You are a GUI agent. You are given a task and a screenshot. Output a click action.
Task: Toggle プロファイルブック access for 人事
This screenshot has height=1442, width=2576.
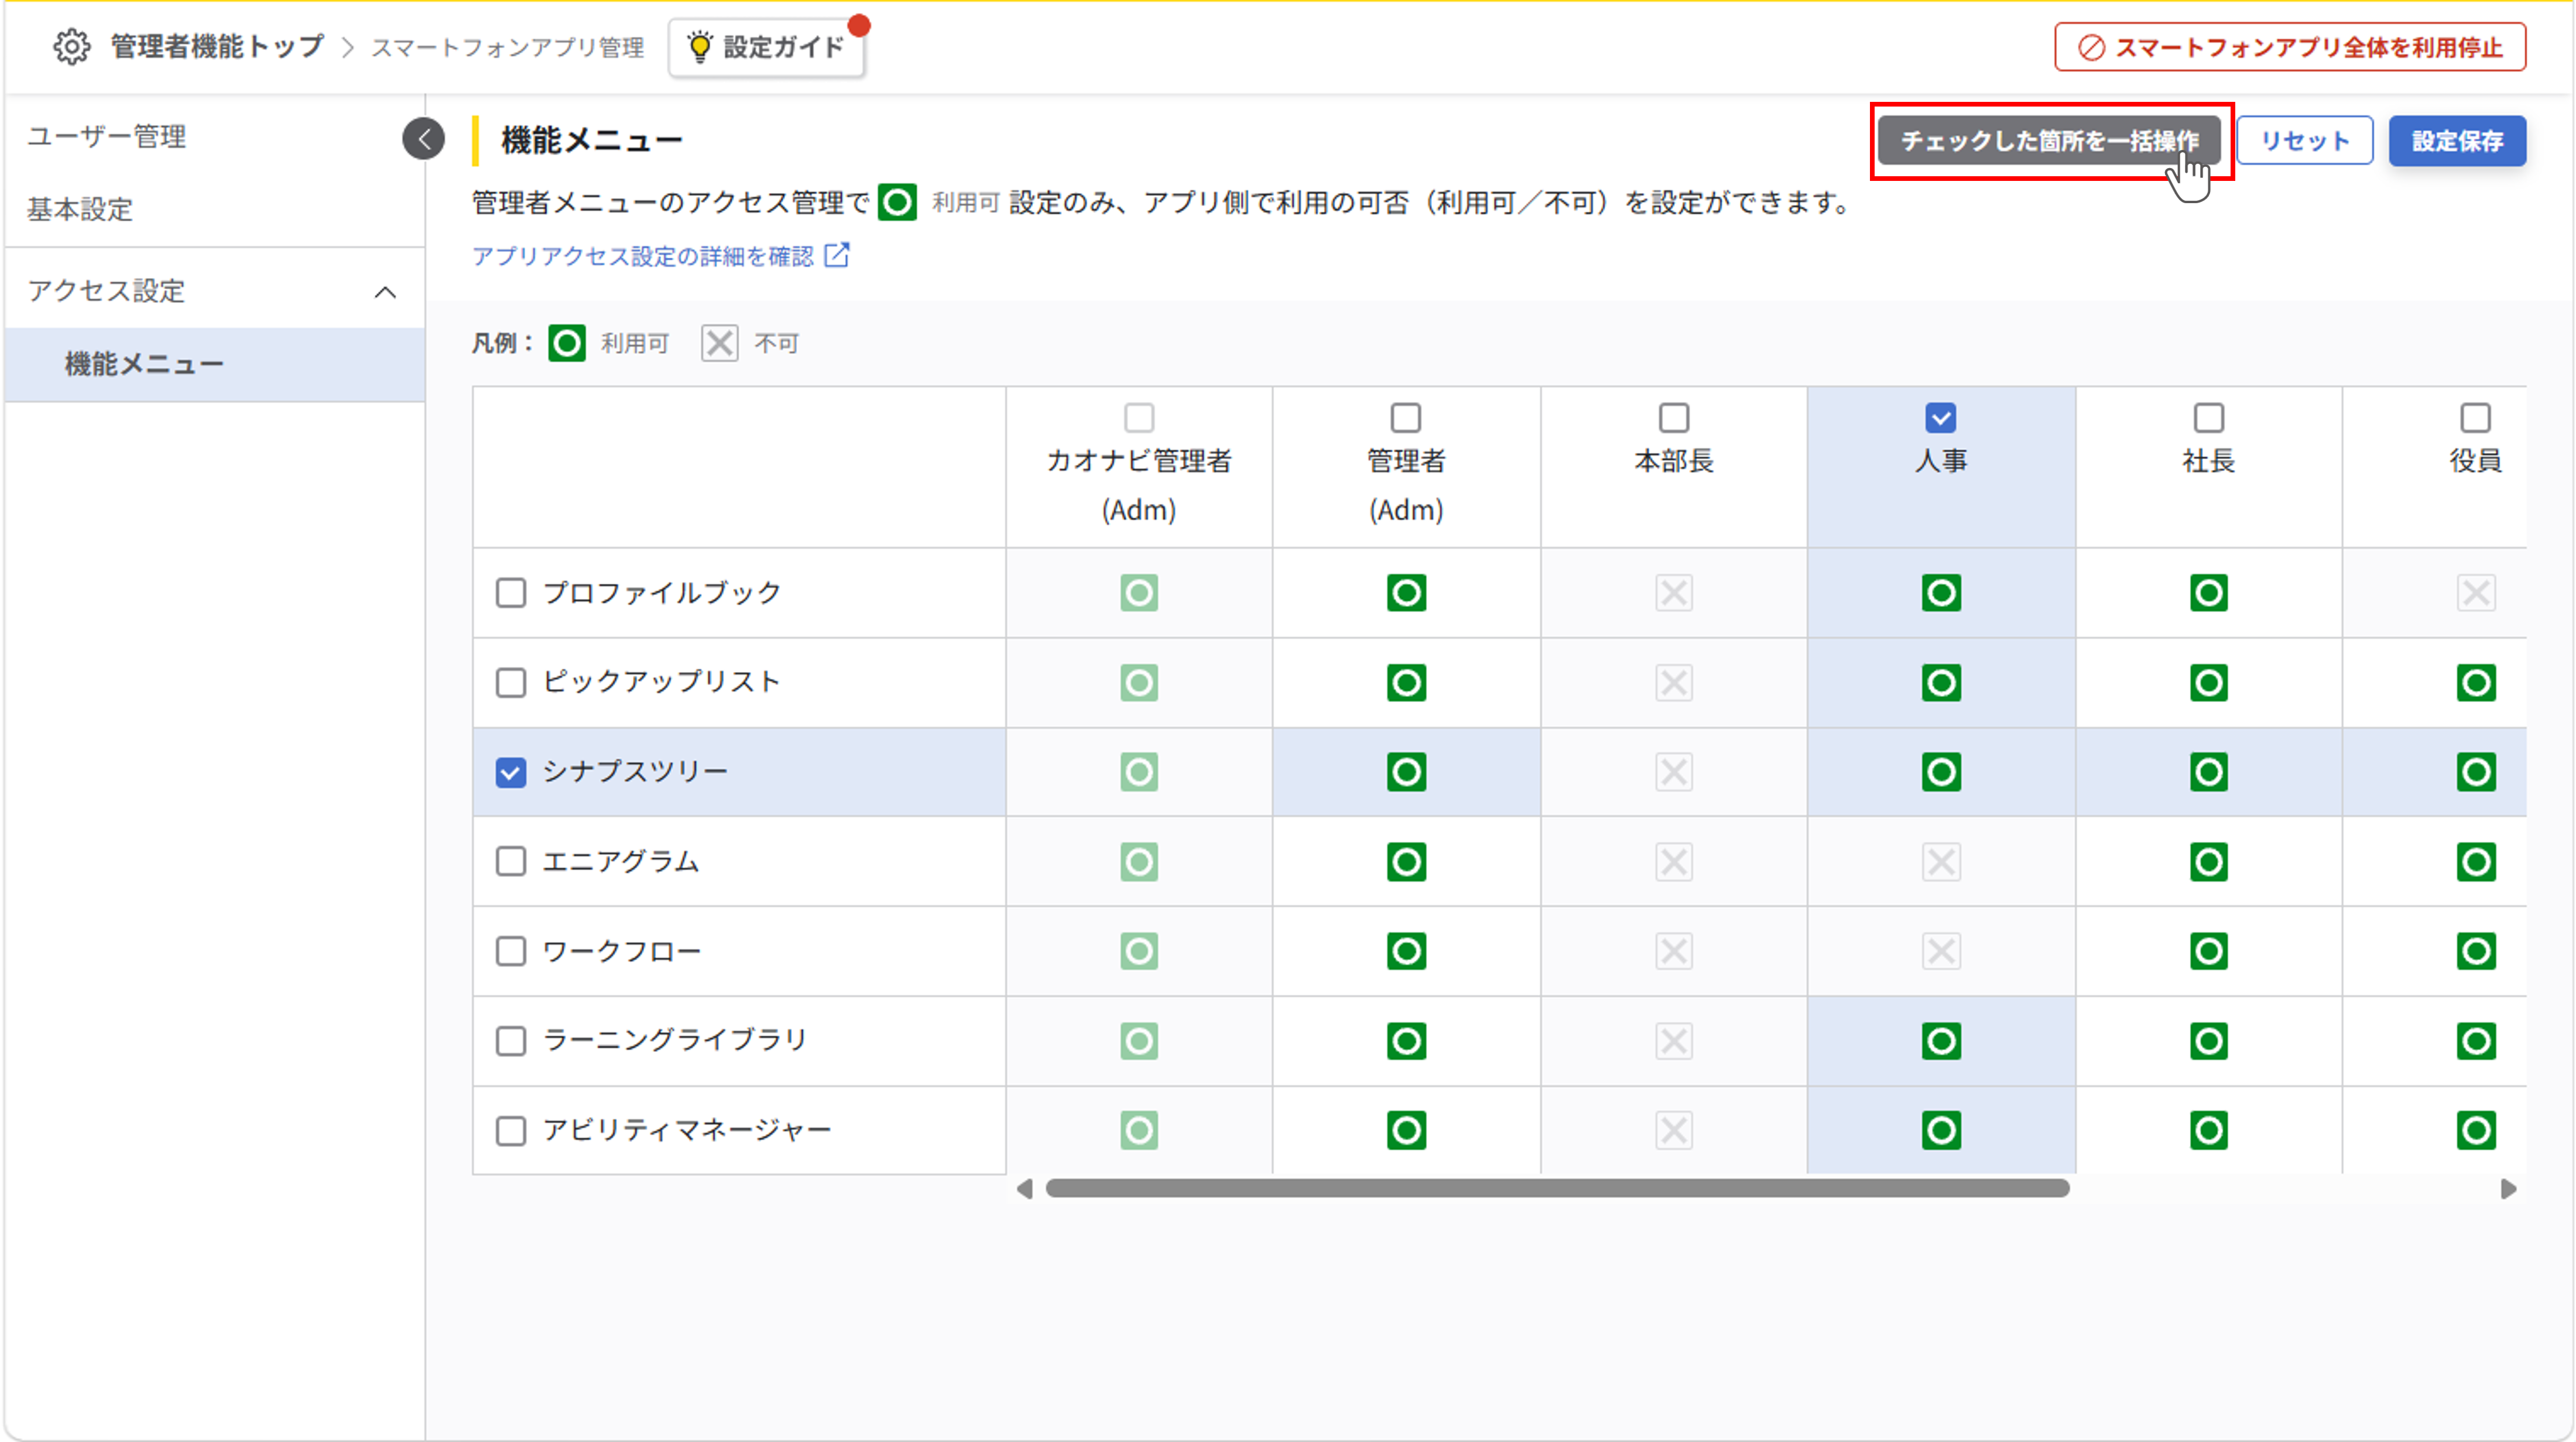tap(1941, 593)
